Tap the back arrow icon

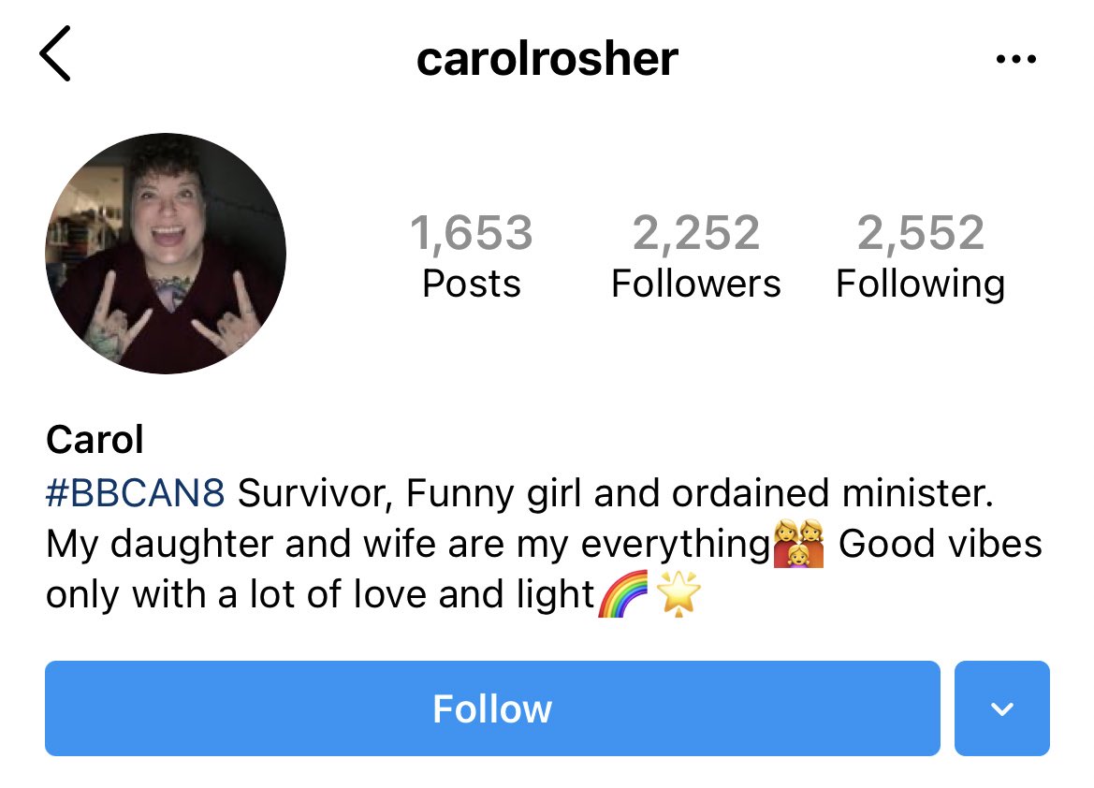(55, 53)
